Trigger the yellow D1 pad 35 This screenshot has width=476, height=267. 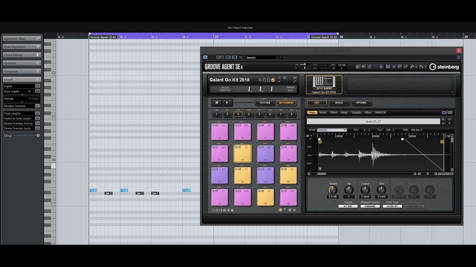pos(266,197)
